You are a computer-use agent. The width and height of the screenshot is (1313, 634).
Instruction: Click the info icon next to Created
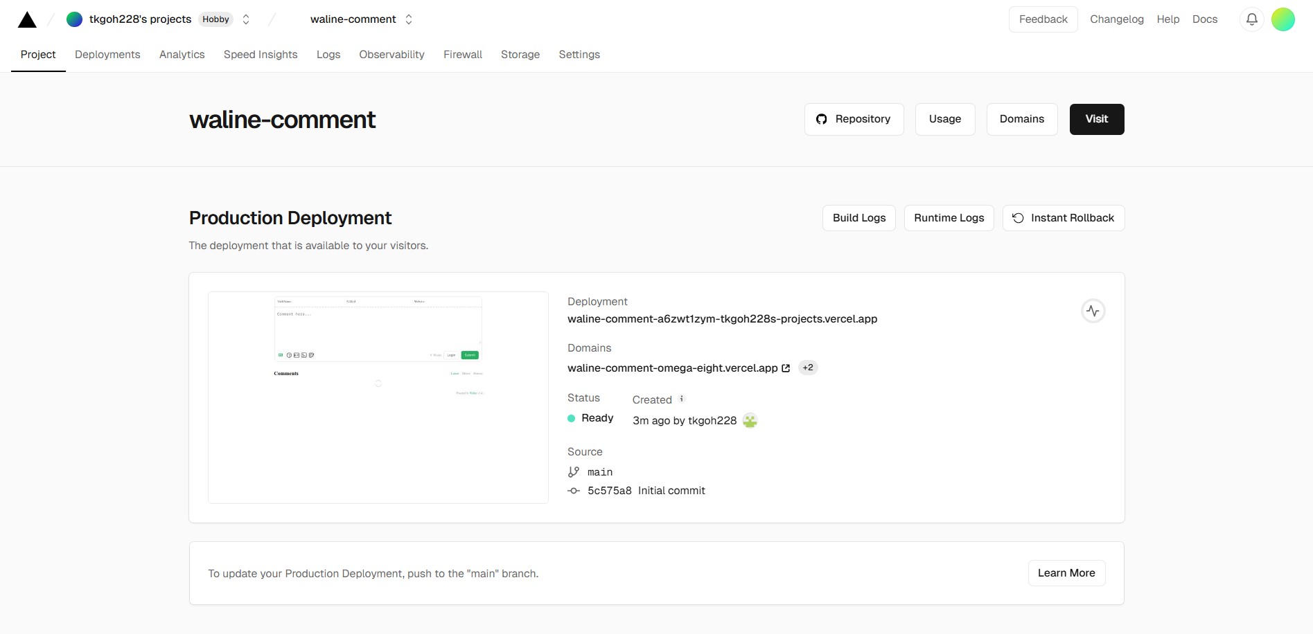pyautogui.click(x=682, y=399)
